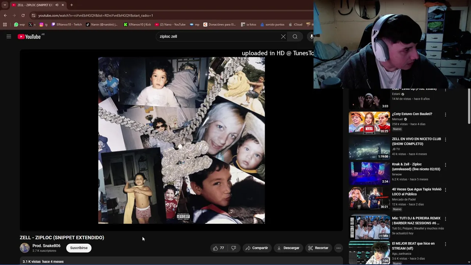Click the browser back arrow

[5, 15]
